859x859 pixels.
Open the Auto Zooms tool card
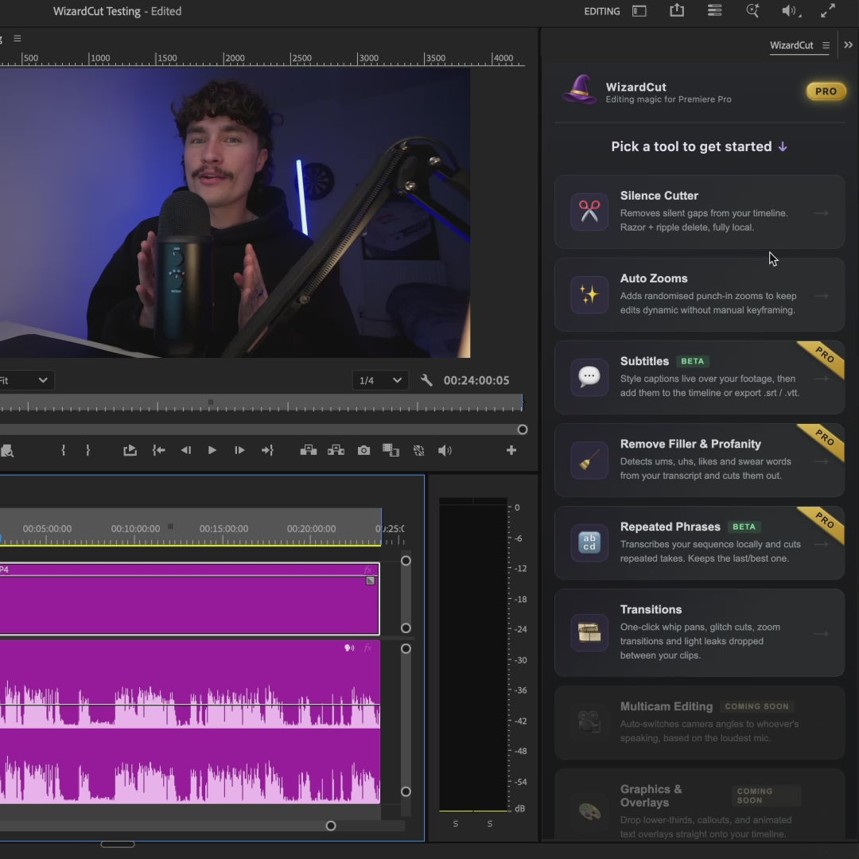pos(699,295)
